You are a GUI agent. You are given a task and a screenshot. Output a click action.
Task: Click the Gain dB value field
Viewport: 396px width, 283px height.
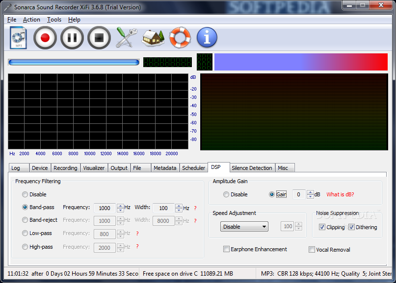(x=299, y=194)
